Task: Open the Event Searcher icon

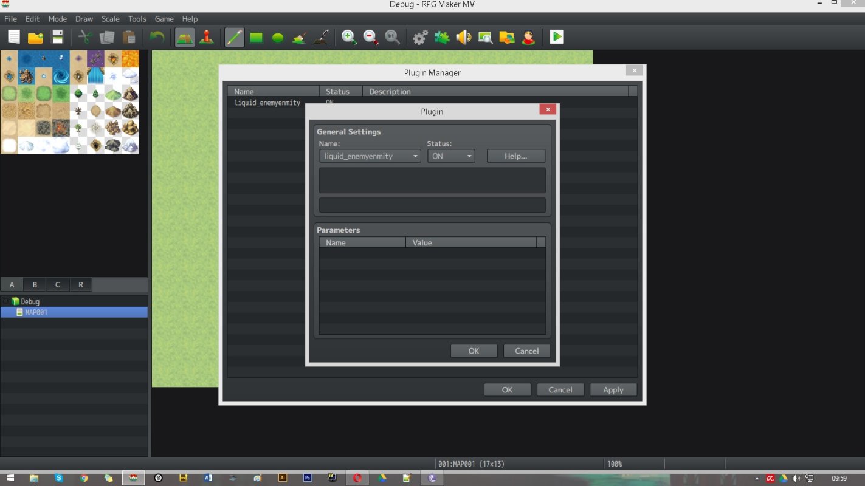Action: (485, 37)
